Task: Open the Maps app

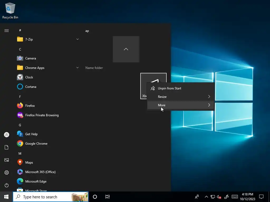Action: point(48,162)
